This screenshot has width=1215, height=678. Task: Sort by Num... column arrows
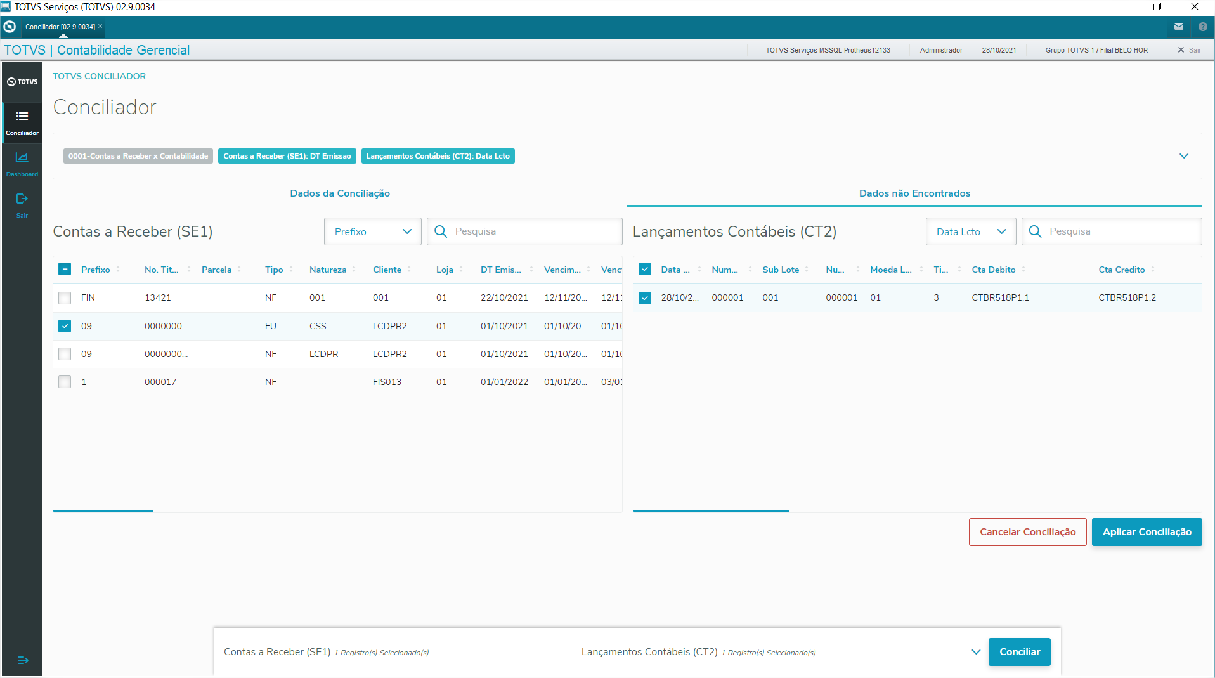[750, 270]
